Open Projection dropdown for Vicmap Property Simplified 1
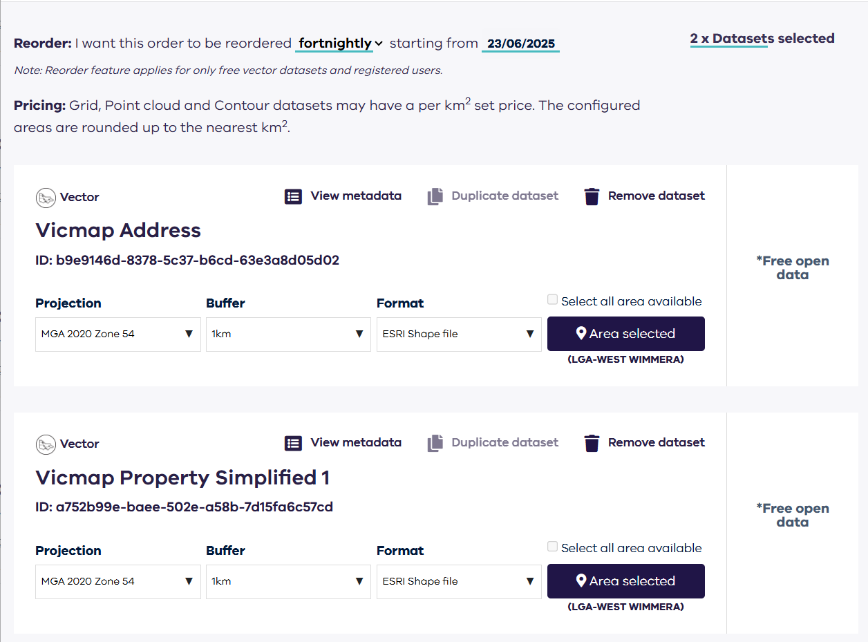The height and width of the screenshot is (642, 868). coord(117,582)
